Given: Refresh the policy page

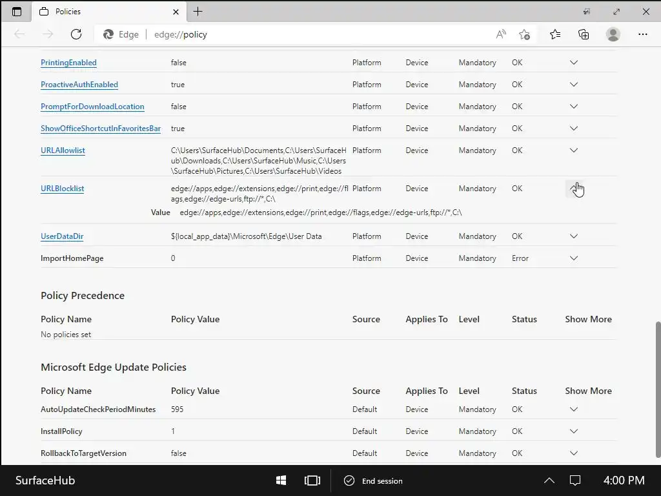Looking at the screenshot, I should (76, 34).
